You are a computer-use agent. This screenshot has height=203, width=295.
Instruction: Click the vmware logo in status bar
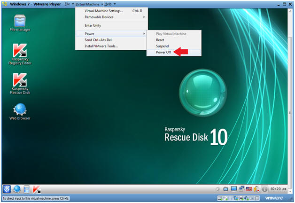pyautogui.click(x=274, y=198)
